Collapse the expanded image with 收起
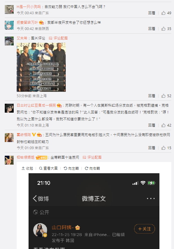Screen dimensions: 174x249 (27, 168)
